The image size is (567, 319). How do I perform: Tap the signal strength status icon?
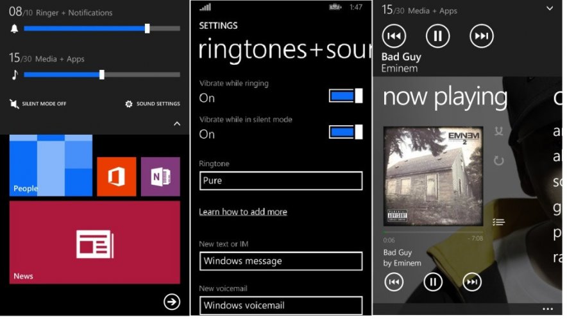(205, 7)
